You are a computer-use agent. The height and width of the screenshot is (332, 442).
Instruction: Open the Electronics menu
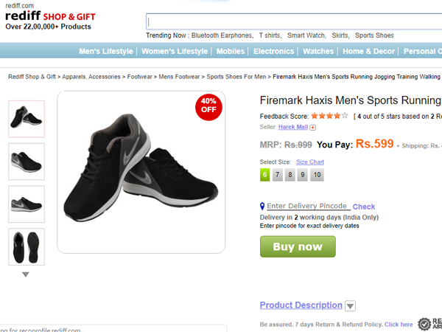(273, 52)
